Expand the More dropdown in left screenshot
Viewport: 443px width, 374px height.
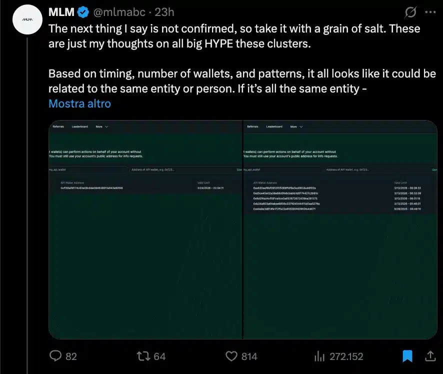[x=102, y=126]
